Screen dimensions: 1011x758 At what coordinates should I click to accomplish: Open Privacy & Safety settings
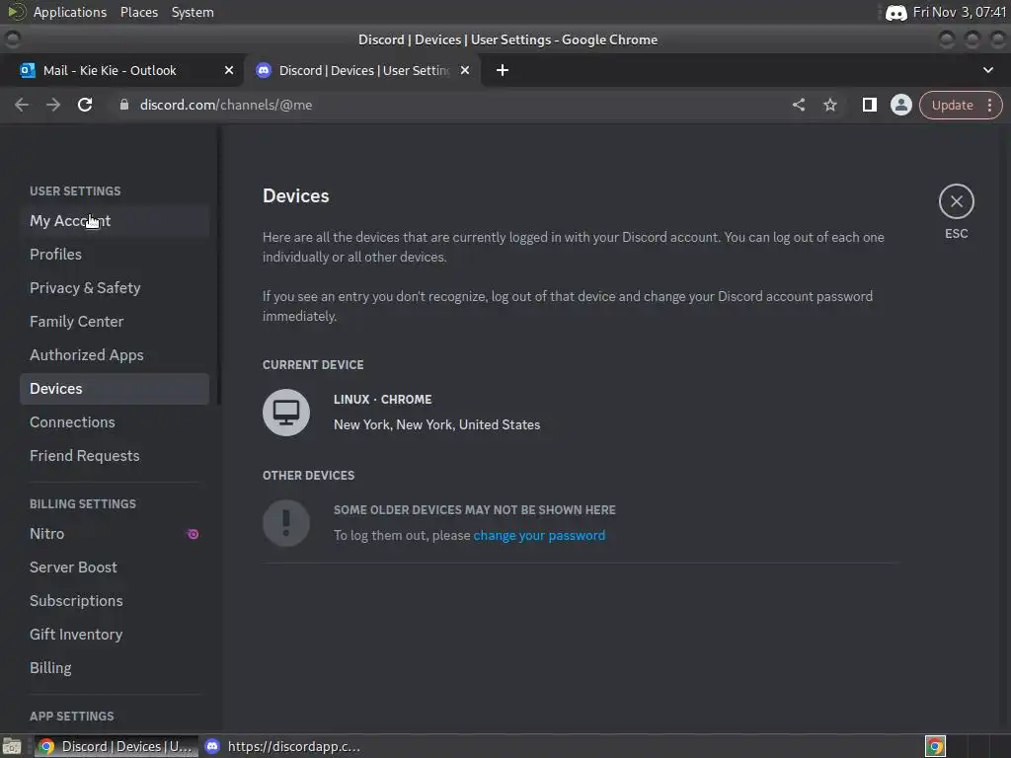[x=115, y=288]
